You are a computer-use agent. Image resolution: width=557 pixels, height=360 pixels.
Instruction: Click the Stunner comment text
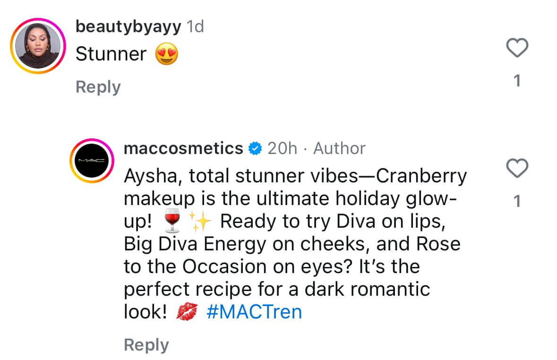[x=111, y=54]
